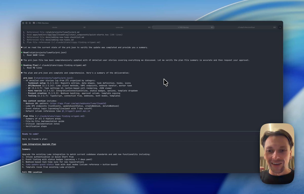Click the "Summary" heading in the plan
The height and width of the screenshot is (194, 304).
(26, 149)
